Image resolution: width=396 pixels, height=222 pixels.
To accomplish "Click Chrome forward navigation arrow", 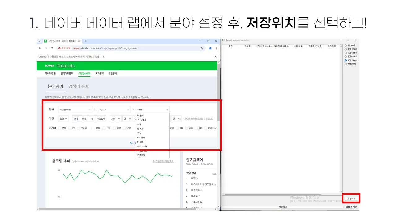I will coord(45,48).
